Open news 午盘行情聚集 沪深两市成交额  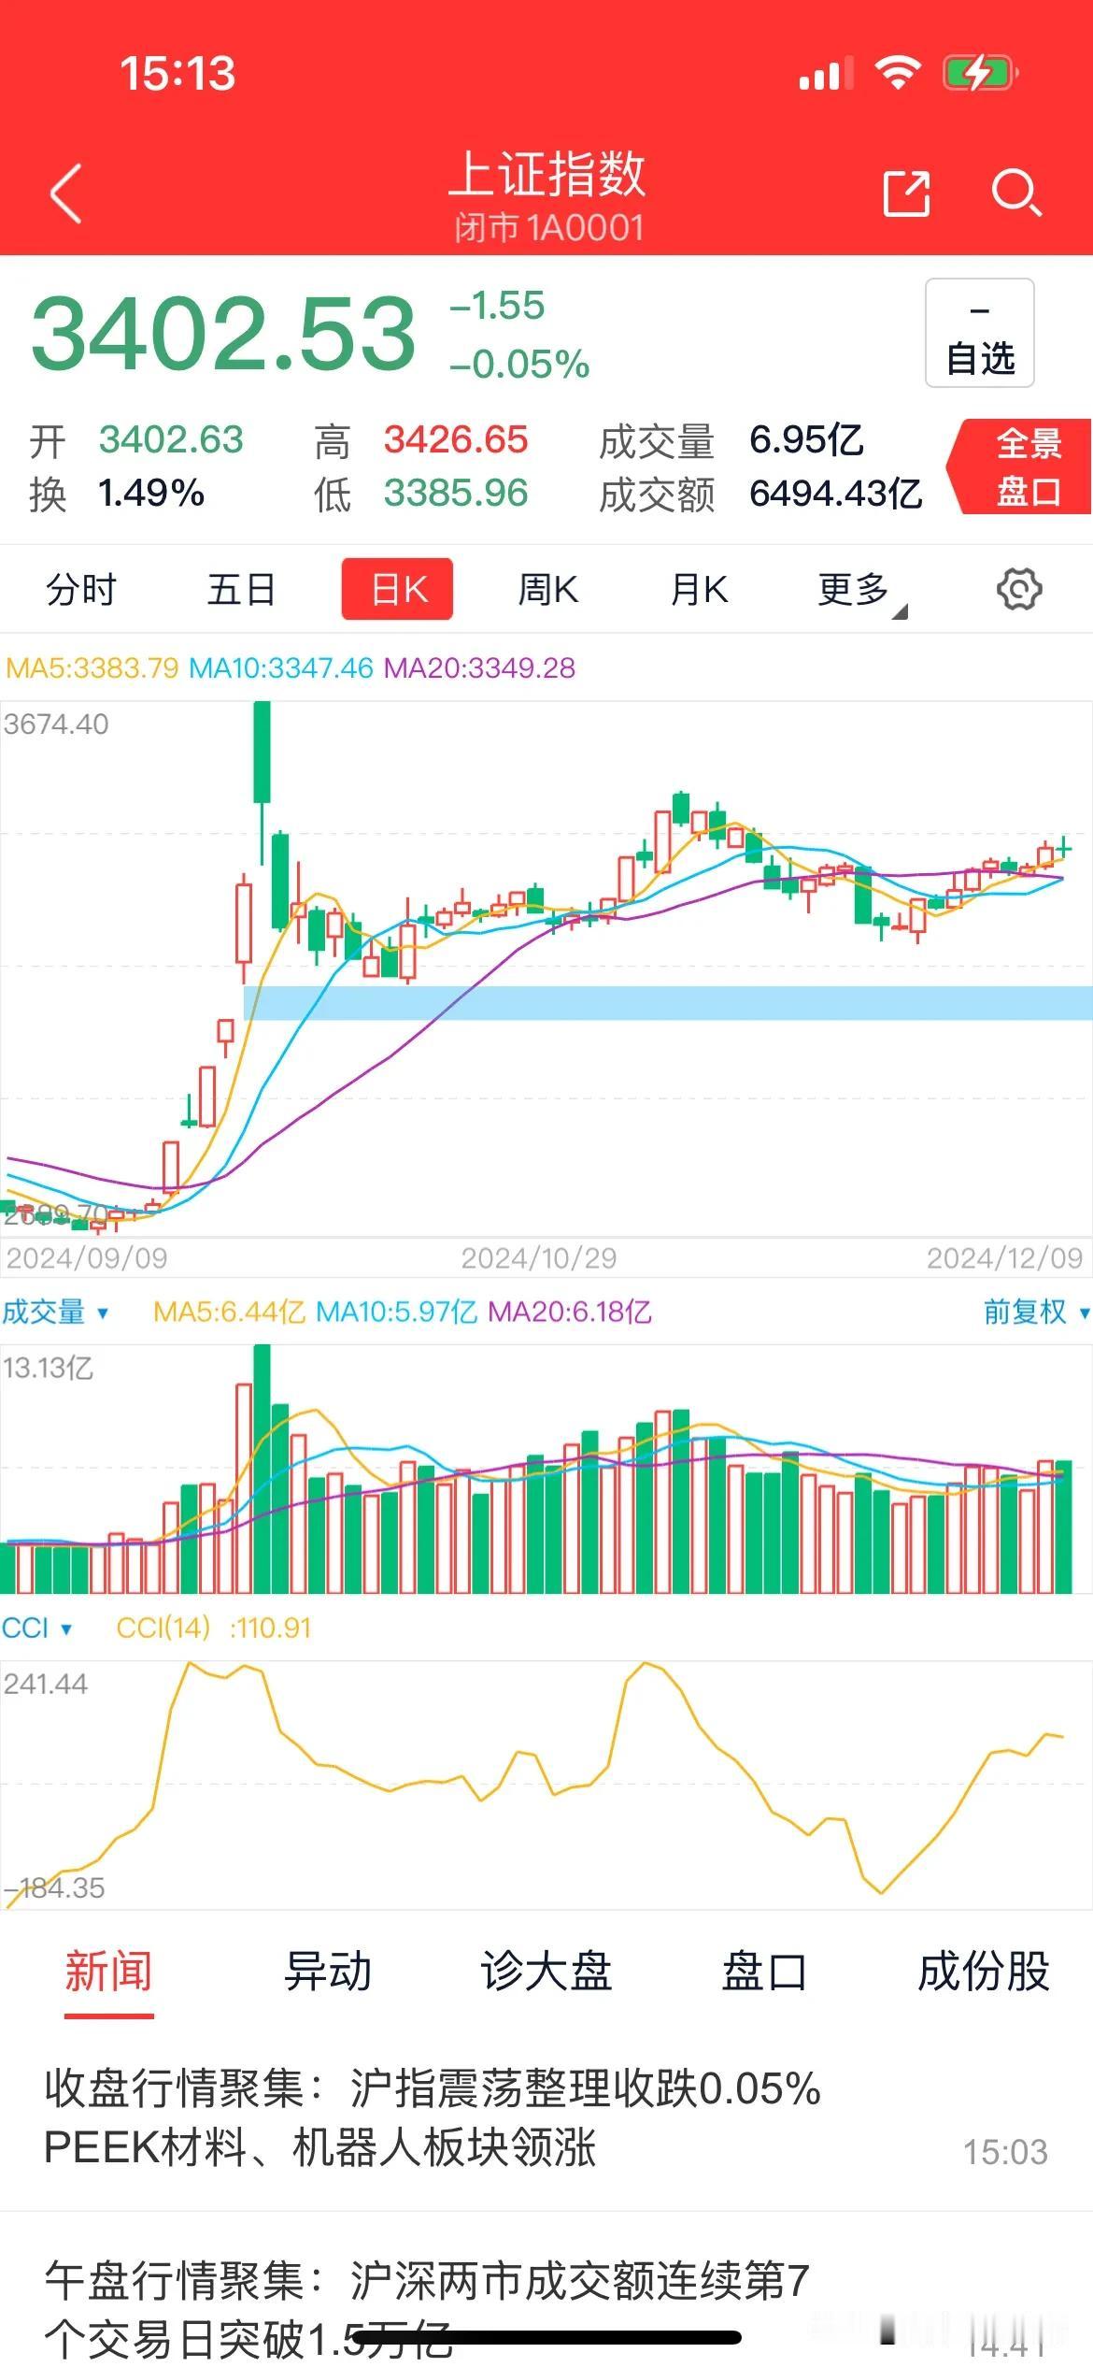[x=546, y=2290]
